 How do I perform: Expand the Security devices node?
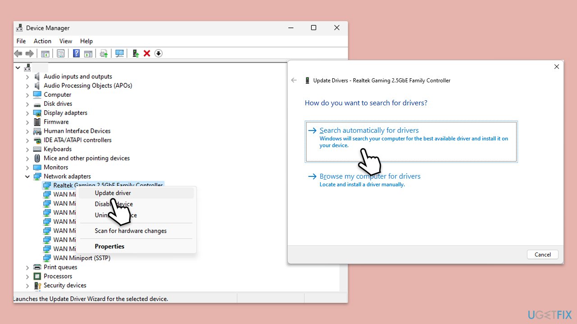pos(27,285)
